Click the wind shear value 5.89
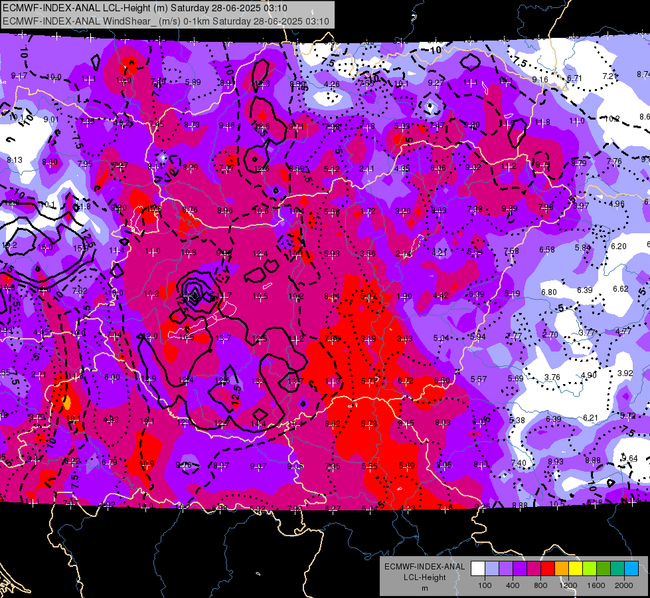Viewport: 650px width, 598px height. tap(193, 82)
